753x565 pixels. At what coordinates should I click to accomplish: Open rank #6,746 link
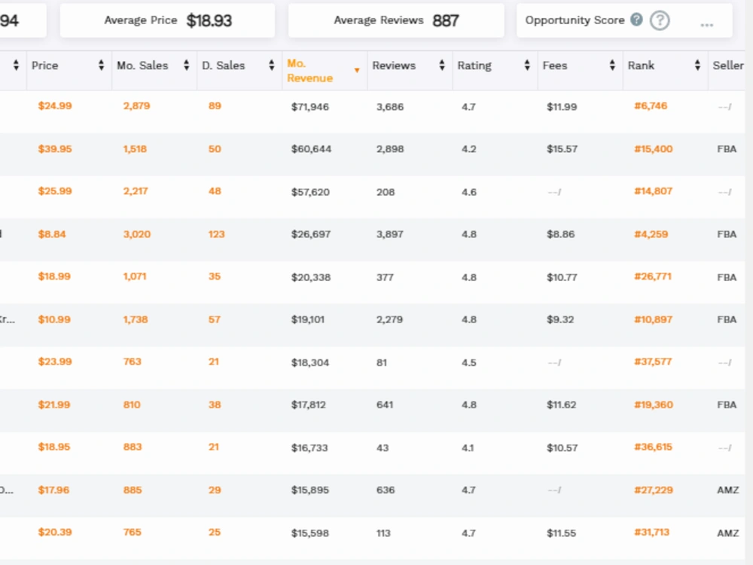click(651, 105)
